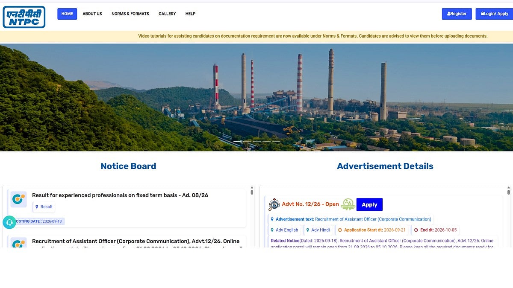Click the power plant banner image
Image resolution: width=513 pixels, height=288 pixels.
[256, 96]
